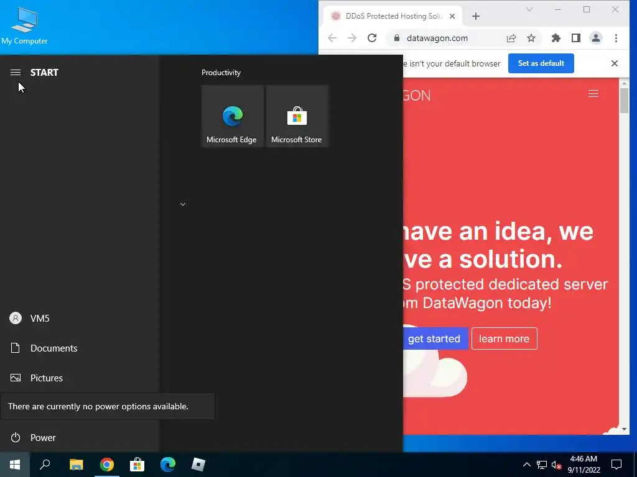Viewport: 637px width, 477px height.
Task: Open the taskbar clock and date
Action: [x=584, y=465]
